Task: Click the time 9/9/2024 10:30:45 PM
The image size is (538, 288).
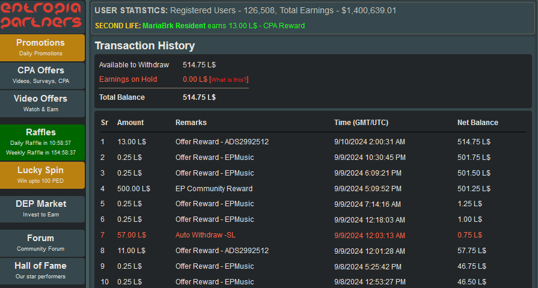Action: [370, 158]
